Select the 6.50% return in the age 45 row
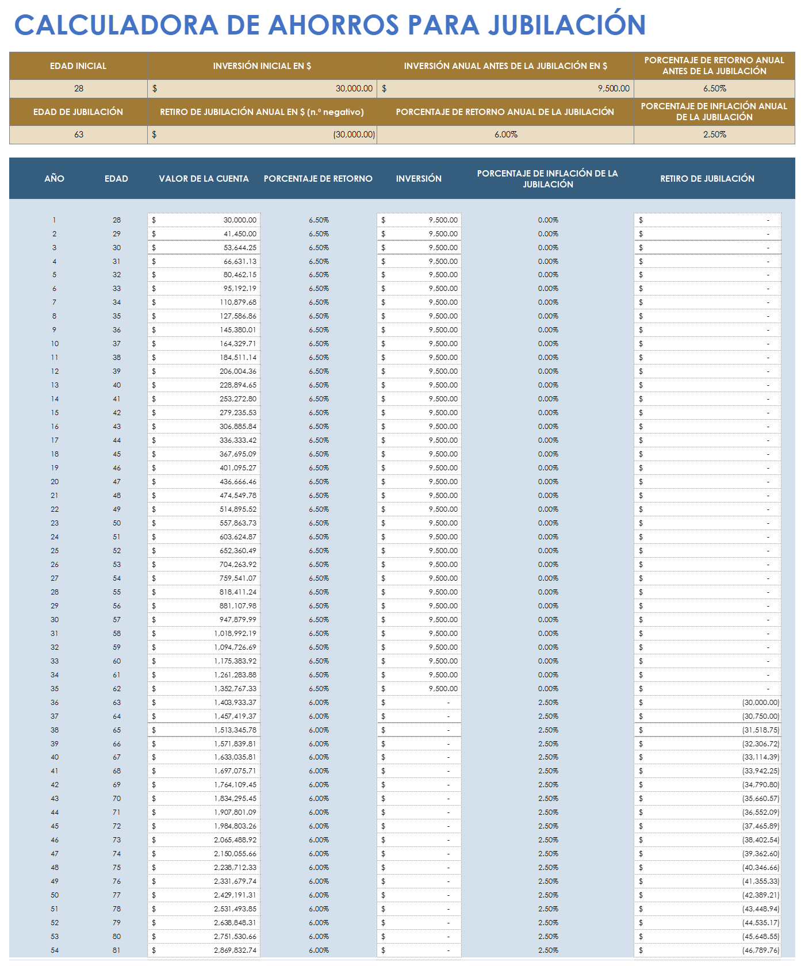The height and width of the screenshot is (966, 805). point(319,454)
